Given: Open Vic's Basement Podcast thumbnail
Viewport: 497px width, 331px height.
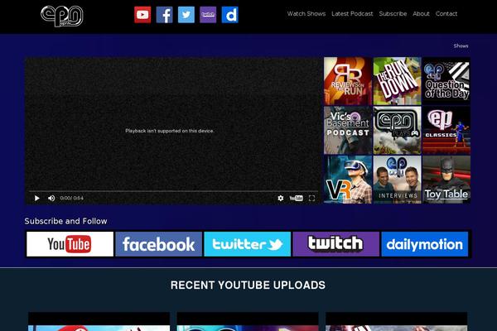Looking at the screenshot, I should point(348,130).
